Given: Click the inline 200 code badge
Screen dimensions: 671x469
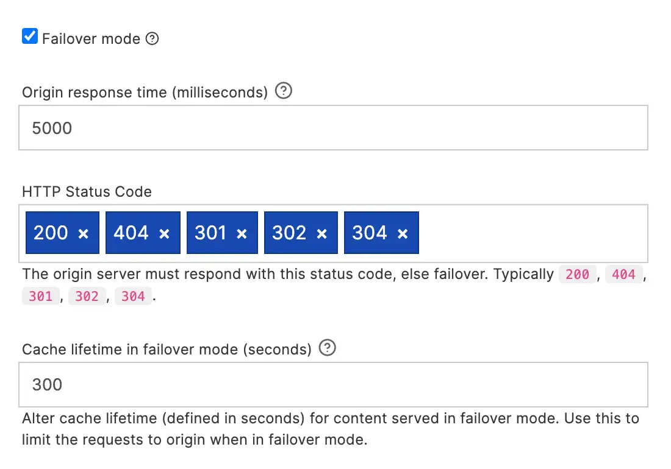Looking at the screenshot, I should [577, 275].
